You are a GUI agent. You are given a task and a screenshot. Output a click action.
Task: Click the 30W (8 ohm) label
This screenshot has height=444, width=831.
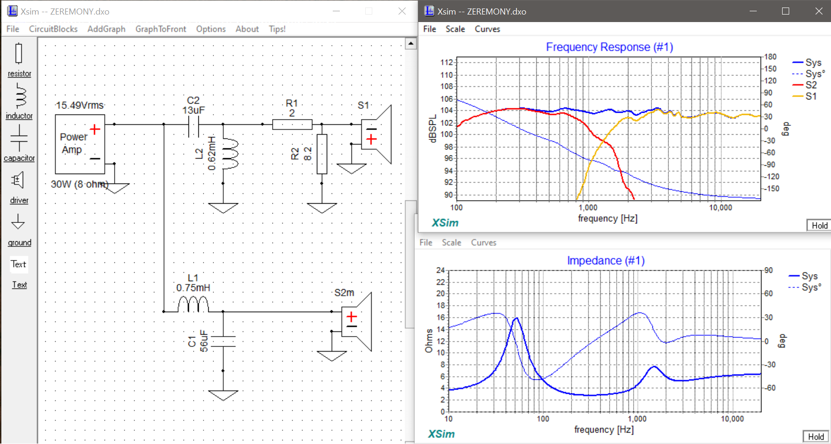[79, 184]
